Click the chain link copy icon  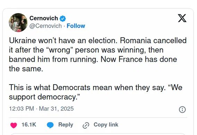(86, 125)
